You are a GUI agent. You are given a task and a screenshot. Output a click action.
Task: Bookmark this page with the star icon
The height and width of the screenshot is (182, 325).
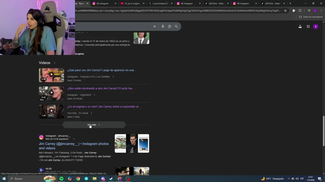285,11
